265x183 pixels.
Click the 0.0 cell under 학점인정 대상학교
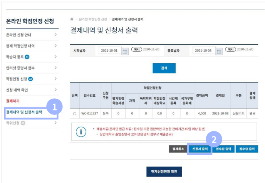tap(159, 113)
